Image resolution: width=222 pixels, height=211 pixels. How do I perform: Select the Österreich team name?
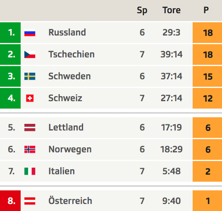click(x=70, y=200)
